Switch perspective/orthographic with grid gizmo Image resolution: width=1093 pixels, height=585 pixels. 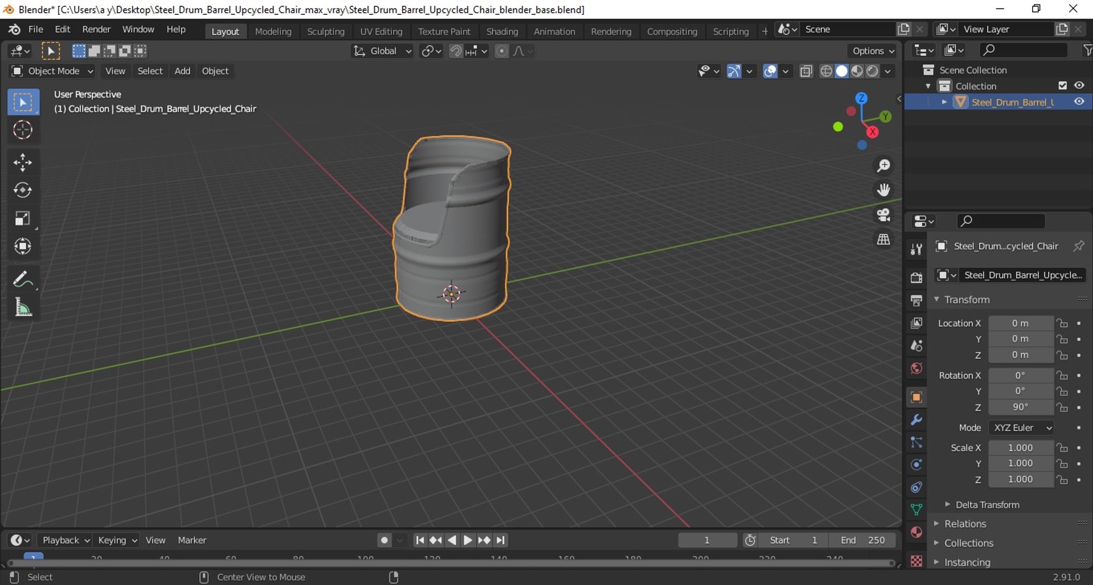(884, 239)
